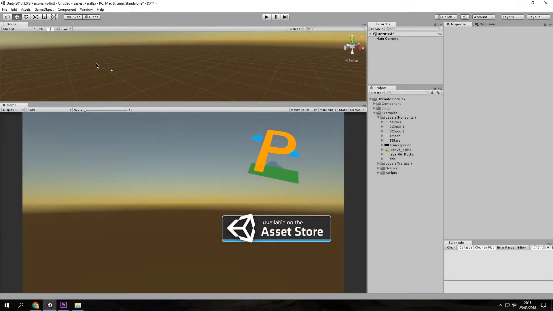Start Play mode
This screenshot has height=311, width=553.
coord(266,17)
